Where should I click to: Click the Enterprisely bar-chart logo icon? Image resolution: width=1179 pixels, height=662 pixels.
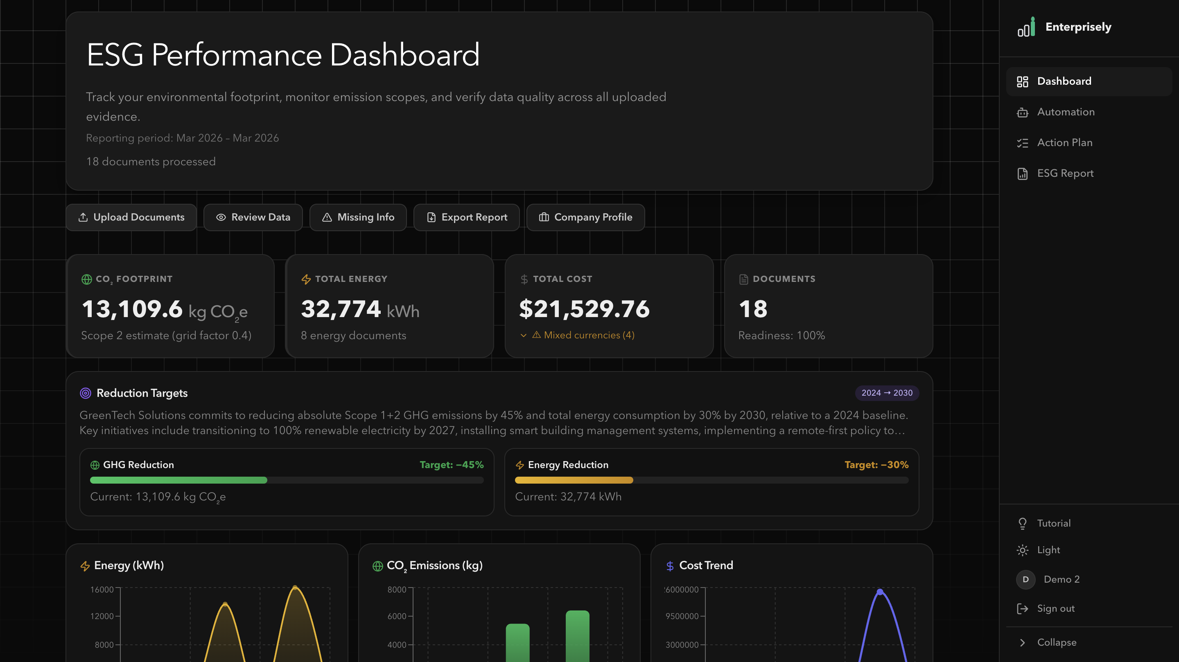pyautogui.click(x=1025, y=27)
